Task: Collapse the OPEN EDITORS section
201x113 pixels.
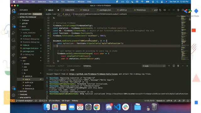Action: click(x=30, y=14)
